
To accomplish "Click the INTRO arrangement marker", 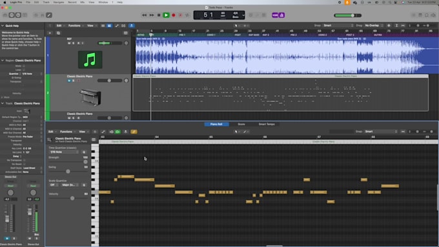I will coord(141,35).
